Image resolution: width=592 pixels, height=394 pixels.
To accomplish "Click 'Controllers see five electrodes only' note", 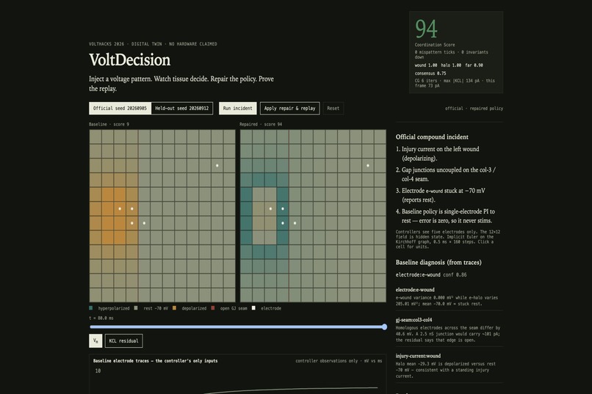I will (x=448, y=239).
